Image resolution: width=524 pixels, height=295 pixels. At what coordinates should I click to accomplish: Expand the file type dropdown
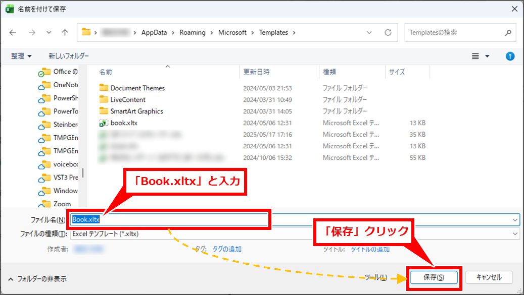tap(515, 234)
